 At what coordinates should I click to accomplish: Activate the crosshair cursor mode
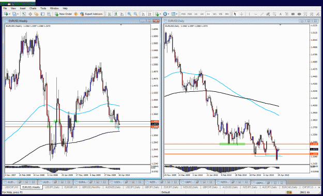click(x=241, y=14)
